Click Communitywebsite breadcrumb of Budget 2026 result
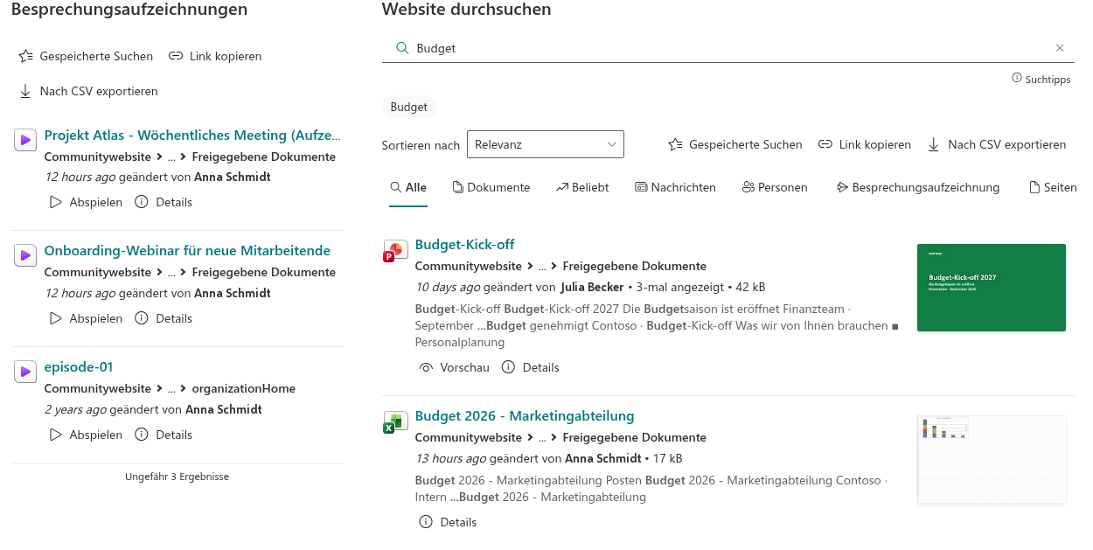 469,437
